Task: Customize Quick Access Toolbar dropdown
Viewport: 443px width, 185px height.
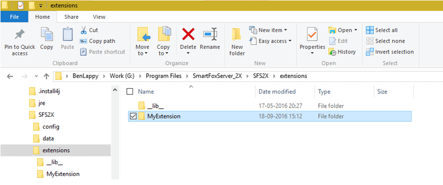Action: pyautogui.click(x=41, y=6)
